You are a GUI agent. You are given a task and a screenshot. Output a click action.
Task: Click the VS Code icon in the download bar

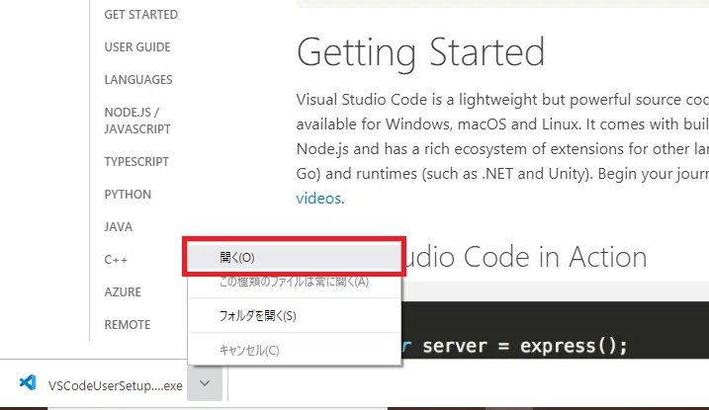tap(28, 383)
